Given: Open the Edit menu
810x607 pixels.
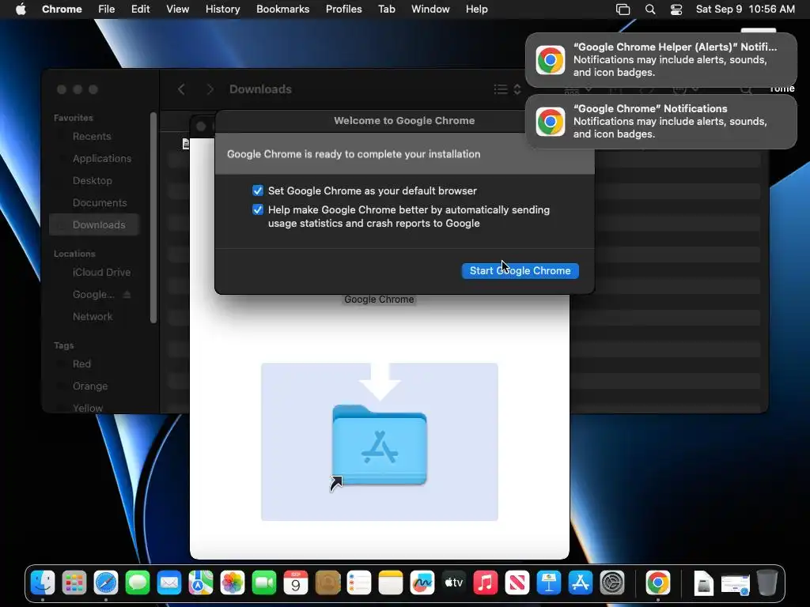Looking at the screenshot, I should 140,9.
